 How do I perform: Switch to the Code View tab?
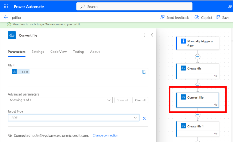[59, 52]
